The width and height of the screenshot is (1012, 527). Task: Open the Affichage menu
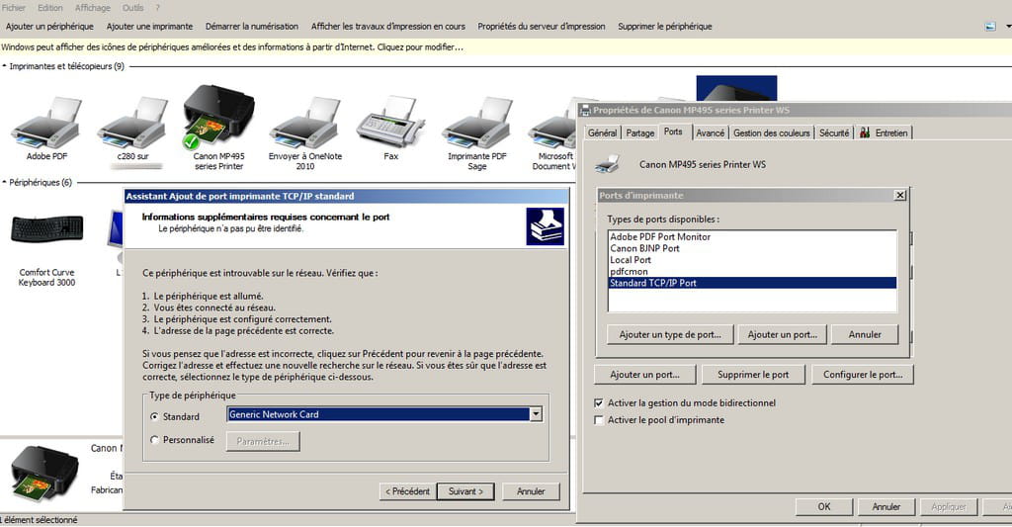coord(92,8)
